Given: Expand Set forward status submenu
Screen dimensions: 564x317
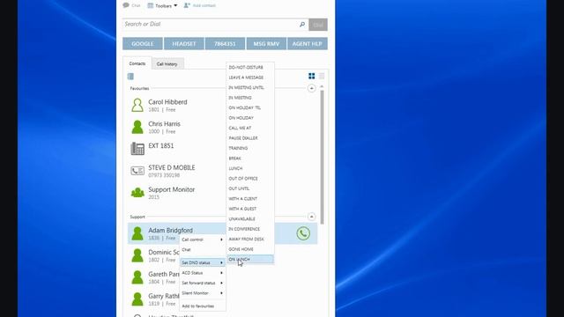Looking at the screenshot, I should [x=203, y=283].
